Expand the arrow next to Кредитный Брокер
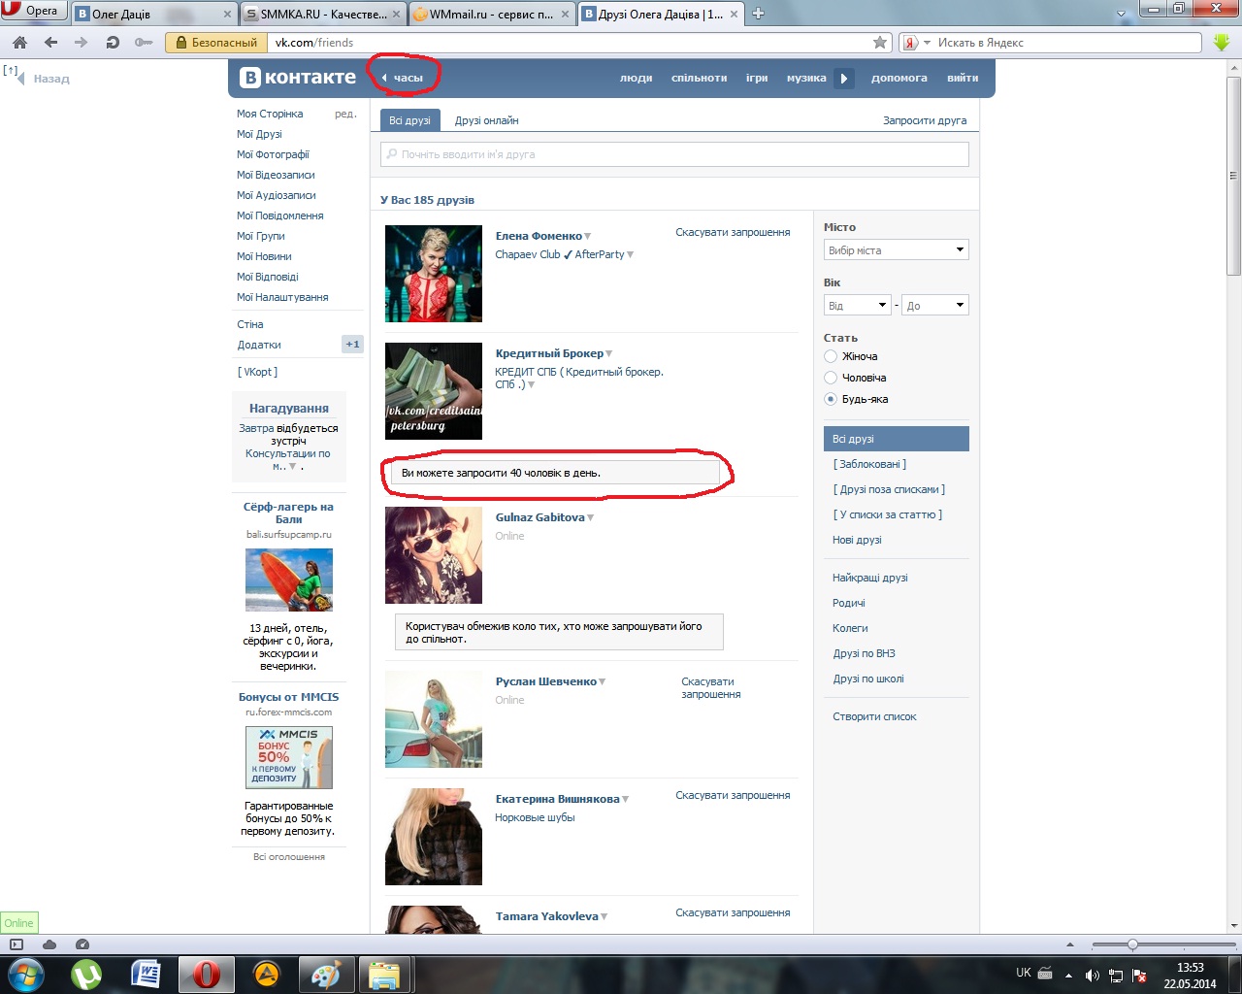The width and height of the screenshot is (1242, 994). point(609,354)
